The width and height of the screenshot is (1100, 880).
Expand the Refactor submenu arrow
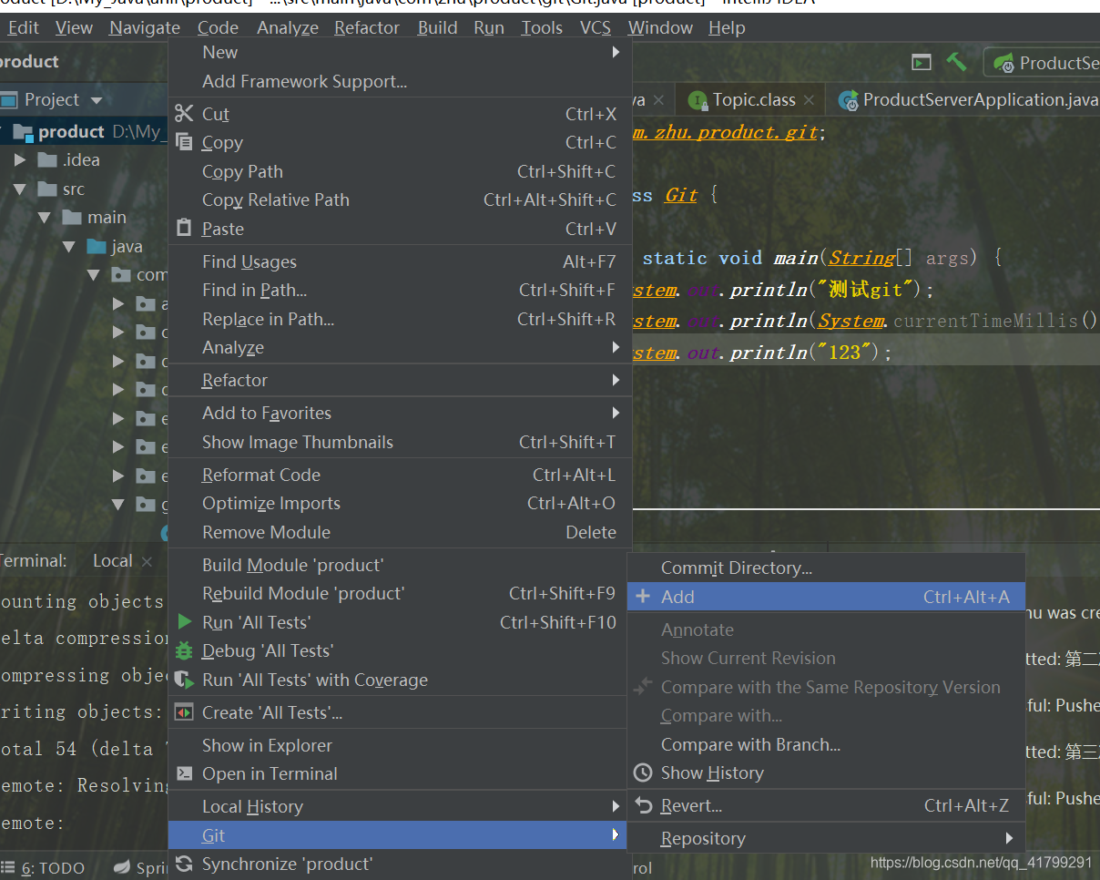point(616,381)
